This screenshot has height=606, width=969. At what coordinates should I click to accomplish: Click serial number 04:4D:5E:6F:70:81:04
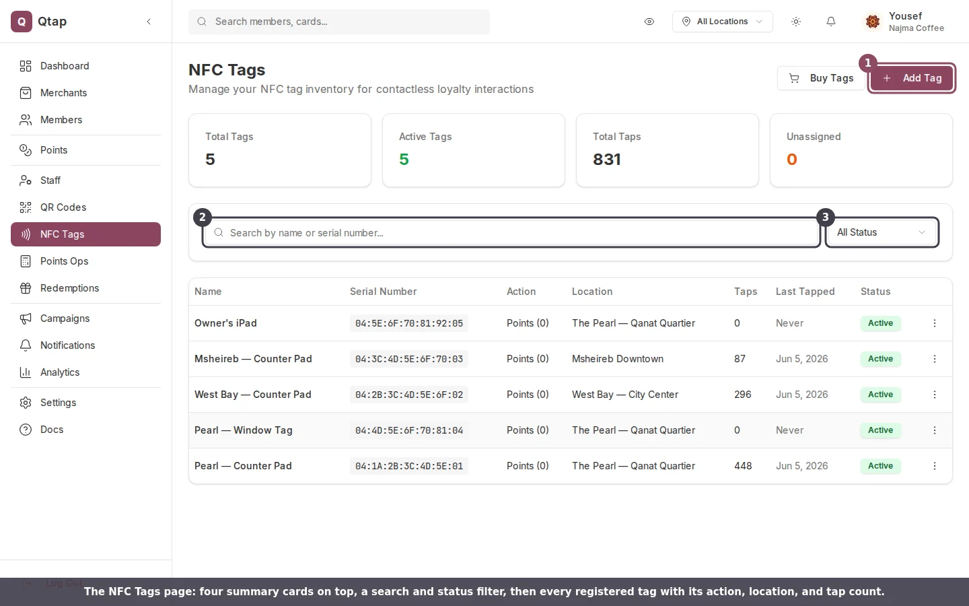click(x=409, y=430)
